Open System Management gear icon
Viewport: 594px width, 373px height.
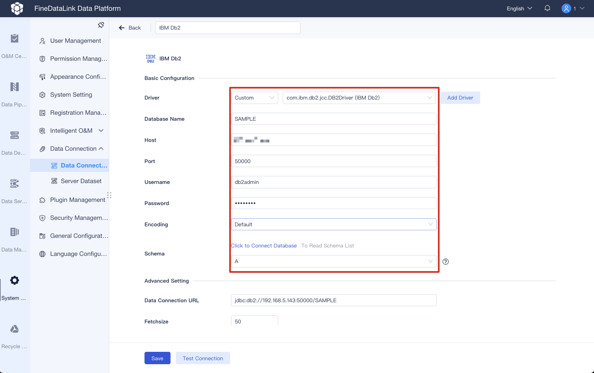pyautogui.click(x=14, y=280)
